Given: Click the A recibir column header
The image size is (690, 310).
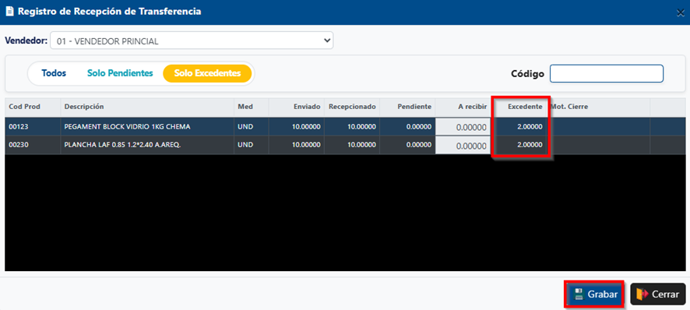Looking at the screenshot, I should (x=463, y=107).
